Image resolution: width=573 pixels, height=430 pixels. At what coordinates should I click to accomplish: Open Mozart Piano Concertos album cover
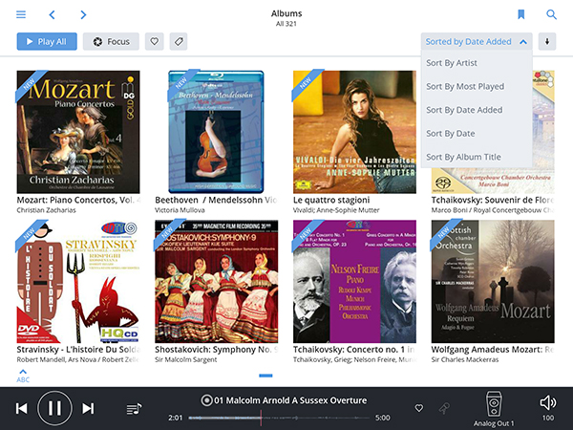point(78,132)
